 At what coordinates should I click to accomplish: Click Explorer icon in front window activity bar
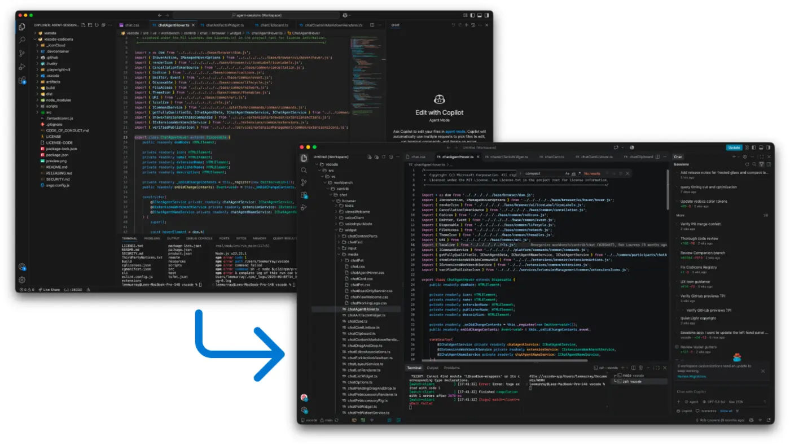304,158
